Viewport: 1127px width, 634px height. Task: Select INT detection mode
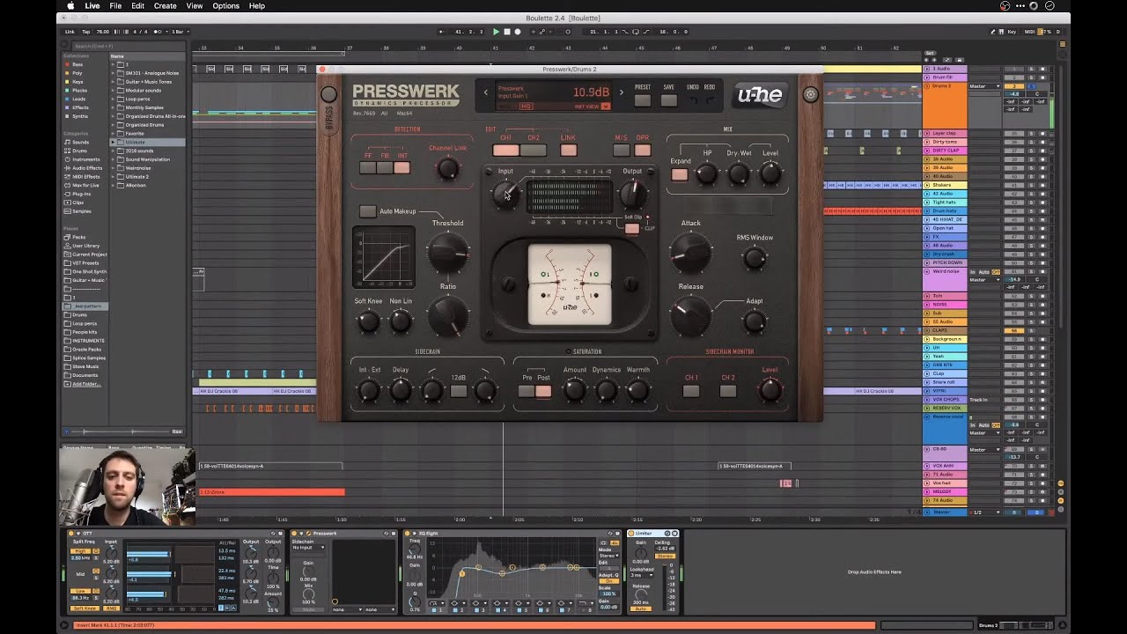(x=401, y=167)
